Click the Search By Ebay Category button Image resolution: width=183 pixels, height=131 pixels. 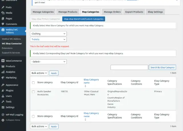pyautogui.click(x=162, y=67)
